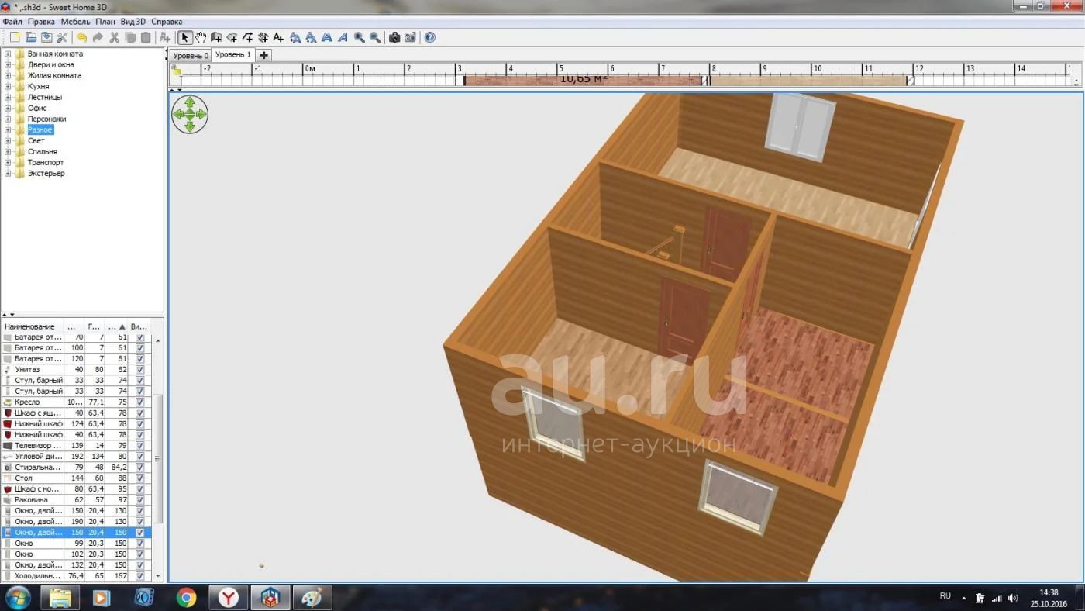1085x611 pixels.
Task: Toggle visibility checkbox for Стиральна... row
Action: coord(139,468)
